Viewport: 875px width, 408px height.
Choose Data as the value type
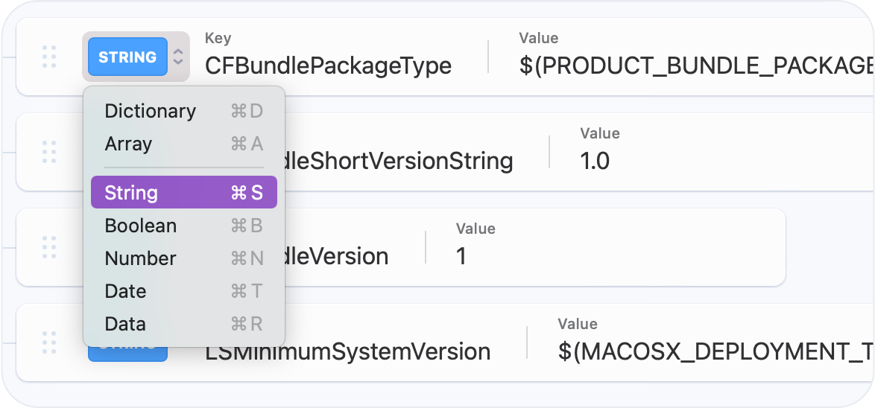(x=125, y=324)
